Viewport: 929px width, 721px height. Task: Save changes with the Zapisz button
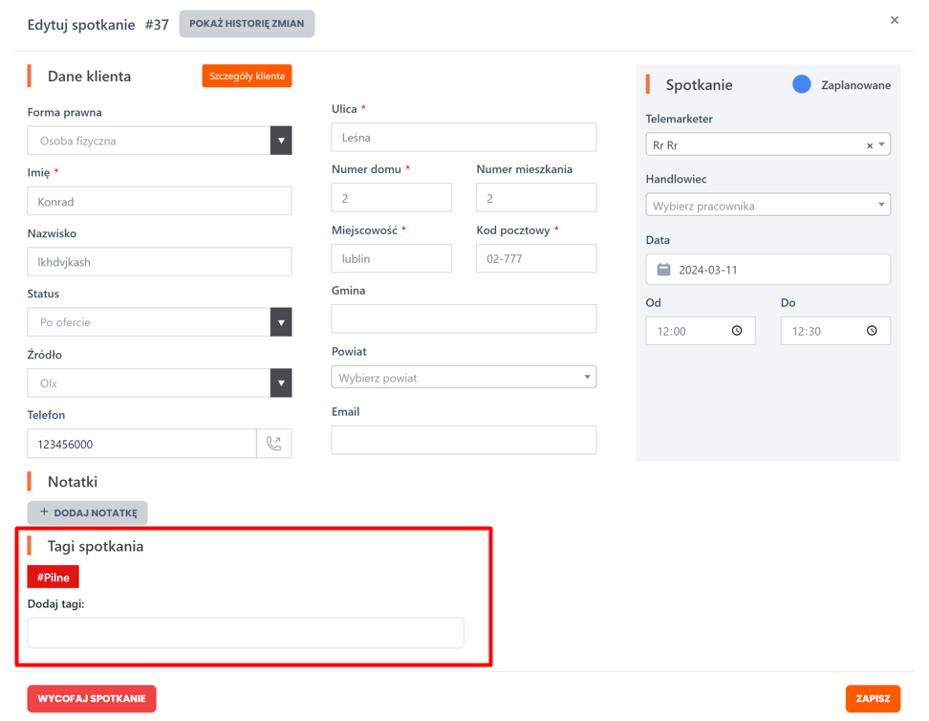[x=872, y=699]
